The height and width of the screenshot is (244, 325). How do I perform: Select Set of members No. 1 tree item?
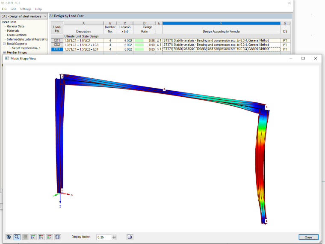pyautogui.click(x=27, y=48)
